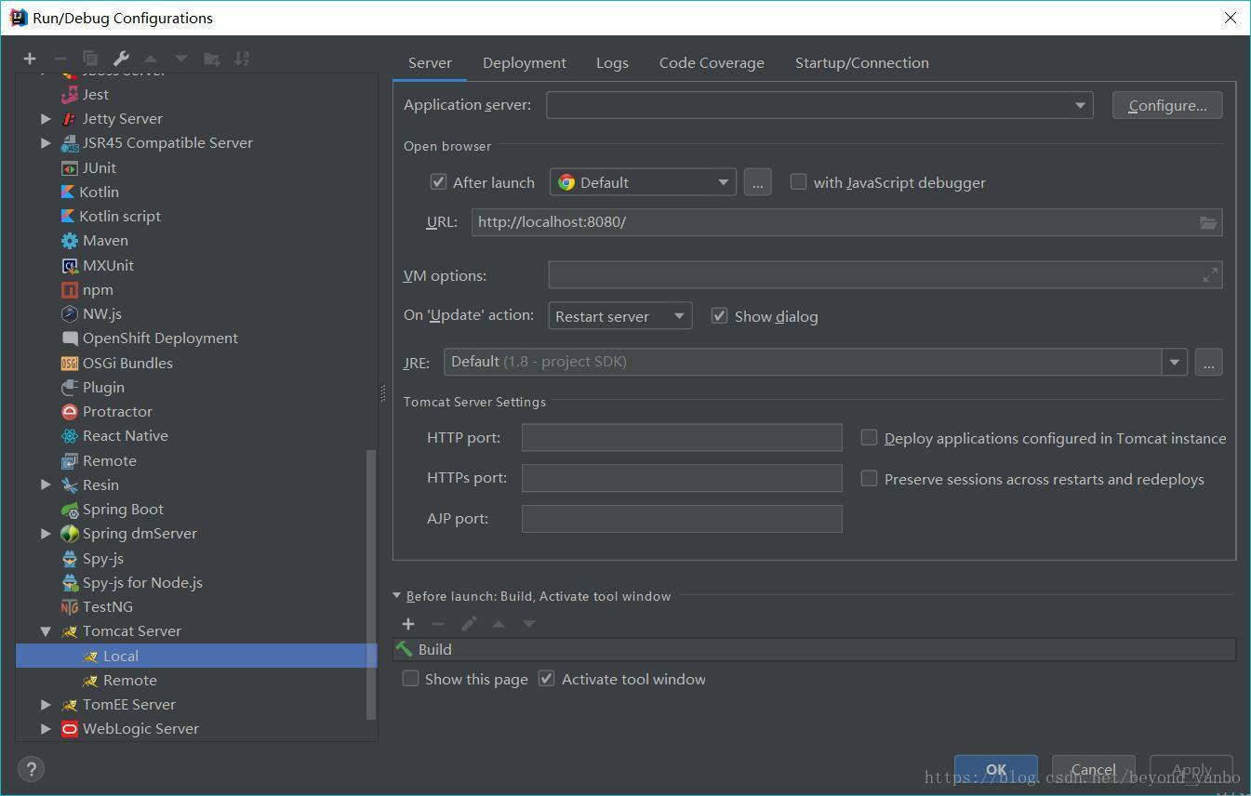Switch to the Logs tab
This screenshot has height=796, width=1251.
pos(612,62)
